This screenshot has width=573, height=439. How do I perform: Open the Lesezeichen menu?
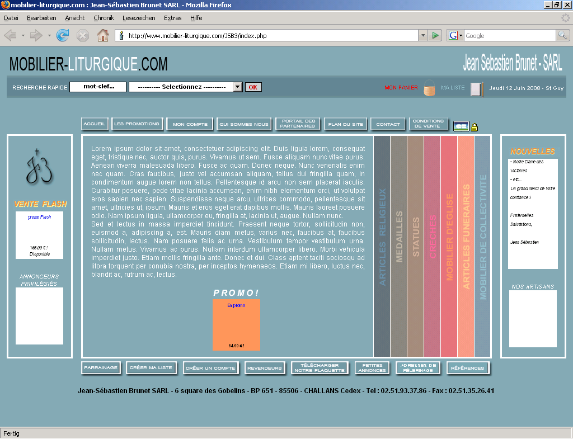139,18
